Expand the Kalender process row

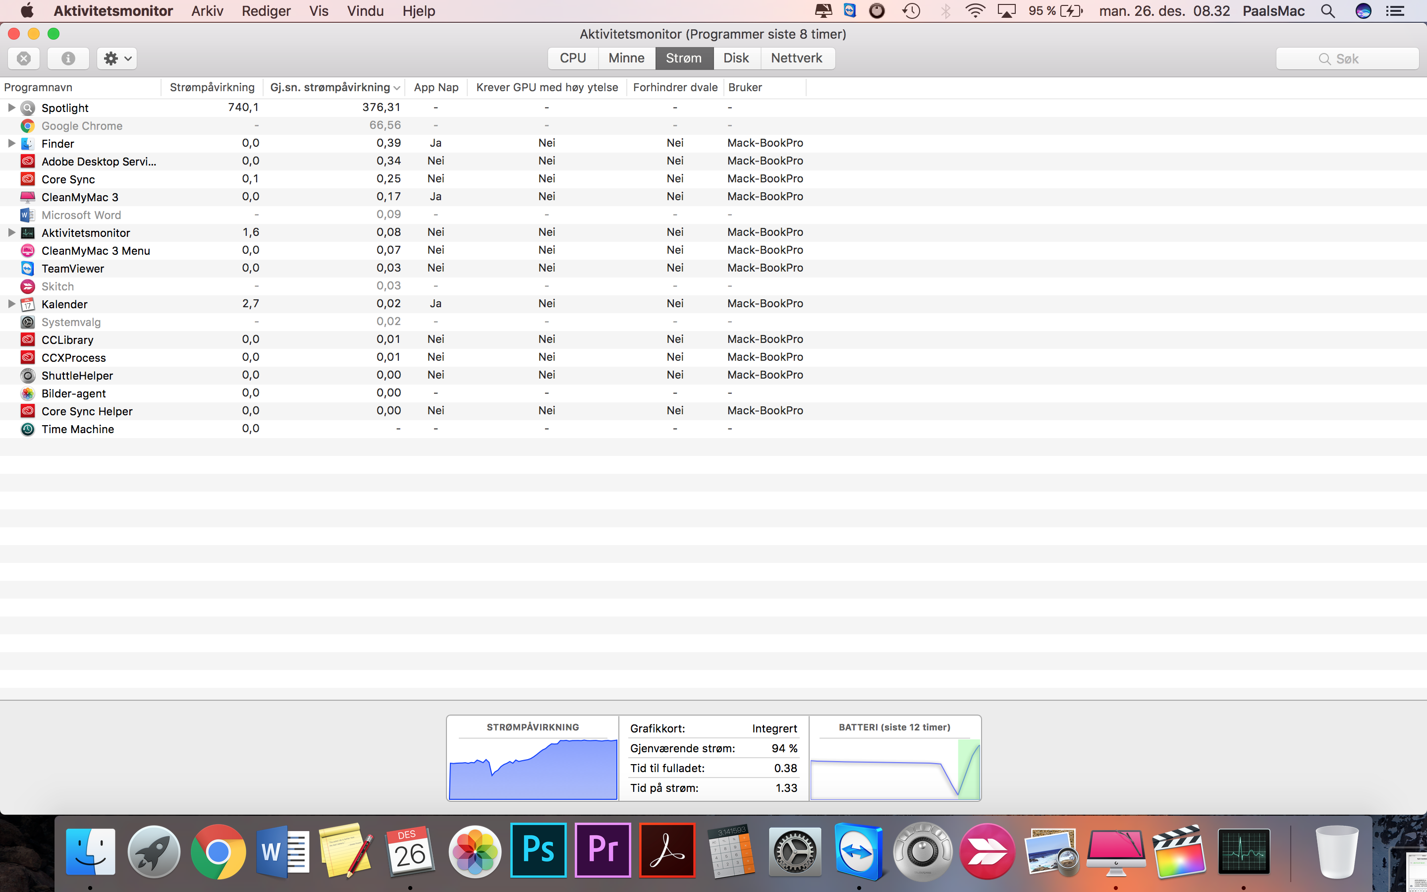click(11, 304)
